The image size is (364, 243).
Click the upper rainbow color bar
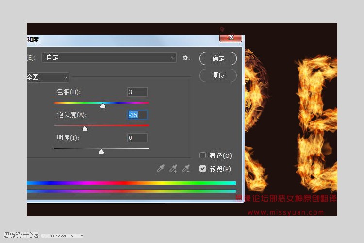coord(131,183)
